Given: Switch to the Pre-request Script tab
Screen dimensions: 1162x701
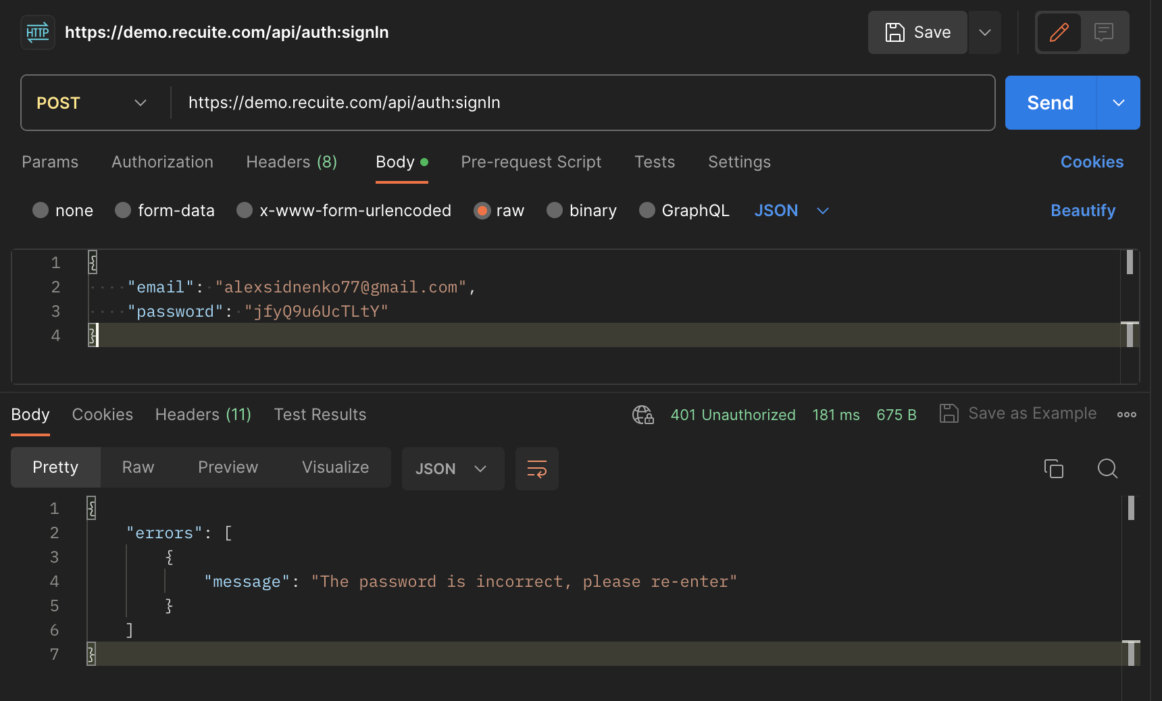Looking at the screenshot, I should click(531, 162).
